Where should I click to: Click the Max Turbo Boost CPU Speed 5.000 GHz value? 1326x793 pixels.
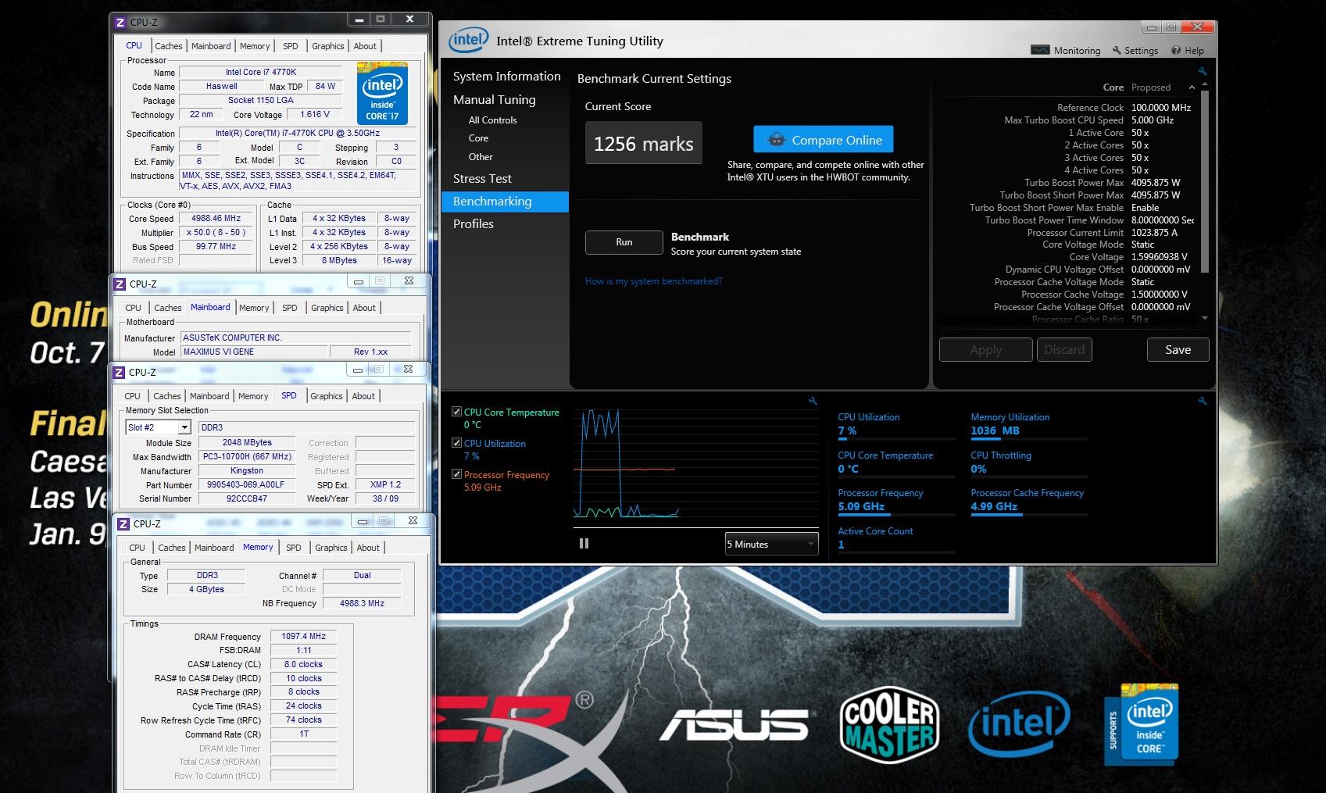coord(1153,120)
